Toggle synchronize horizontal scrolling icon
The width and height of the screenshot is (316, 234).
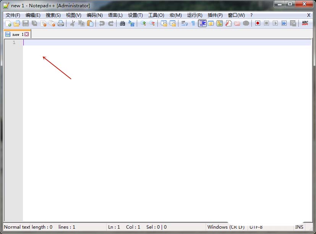coord(172,23)
